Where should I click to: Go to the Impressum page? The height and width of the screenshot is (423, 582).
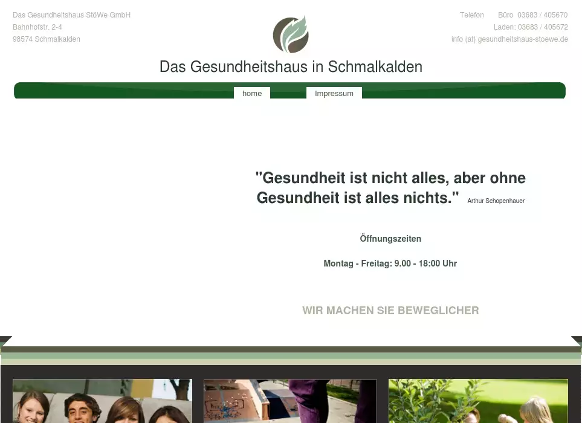(x=334, y=94)
